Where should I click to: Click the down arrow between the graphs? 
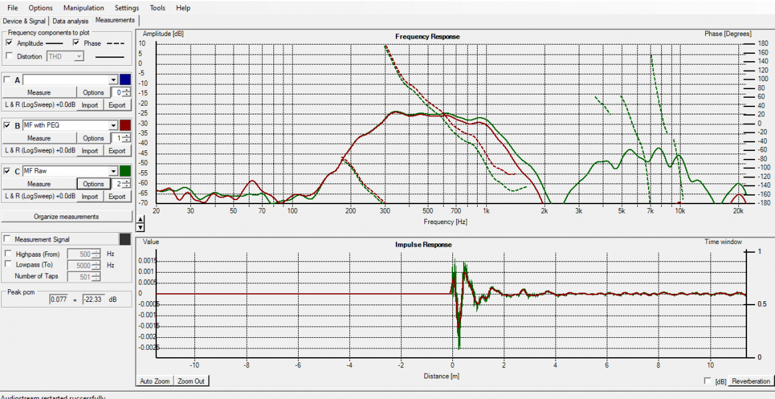pos(139,228)
